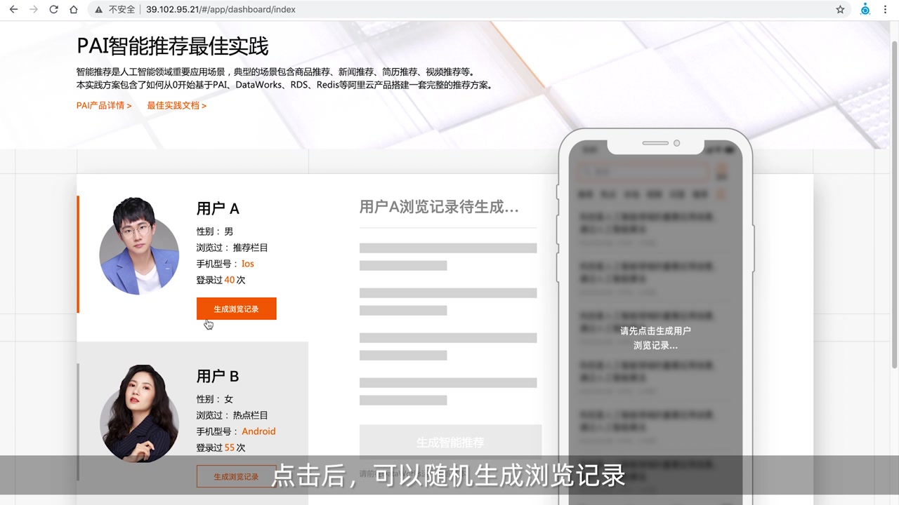Click the 生成智能推荐 button
Screen dimensions: 899x505
click(x=450, y=443)
